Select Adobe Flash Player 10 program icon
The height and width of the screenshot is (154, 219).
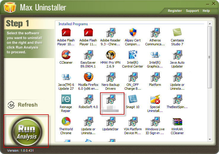[66, 33]
